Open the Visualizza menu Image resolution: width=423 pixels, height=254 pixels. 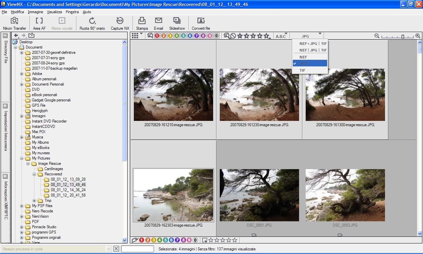pyautogui.click(x=54, y=12)
